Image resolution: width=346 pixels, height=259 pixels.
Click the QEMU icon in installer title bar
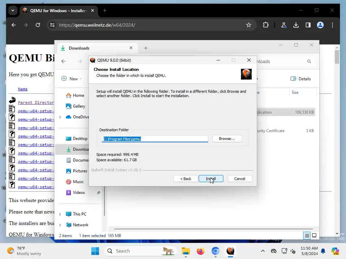[93, 60]
